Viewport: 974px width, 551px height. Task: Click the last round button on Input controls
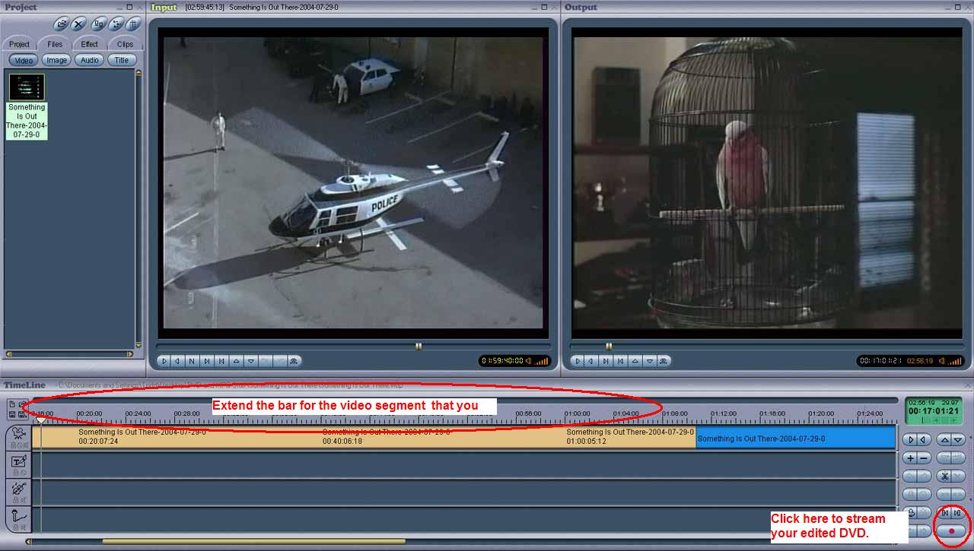294,361
